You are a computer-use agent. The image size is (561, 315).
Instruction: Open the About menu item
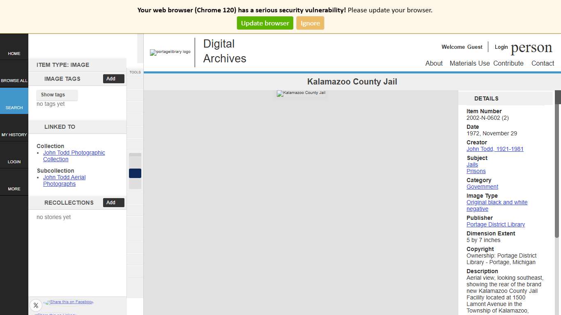tap(434, 63)
